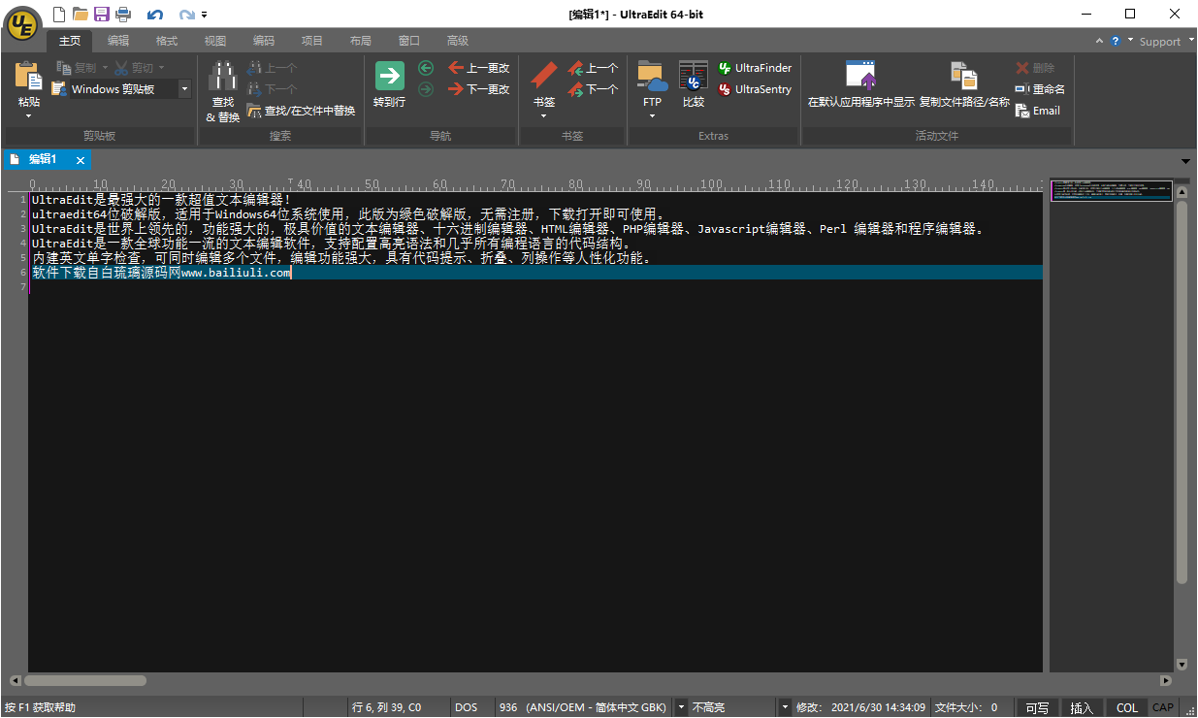This screenshot has height=718, width=1198.
Task: Go to 下一更改 next change
Action: point(479,89)
